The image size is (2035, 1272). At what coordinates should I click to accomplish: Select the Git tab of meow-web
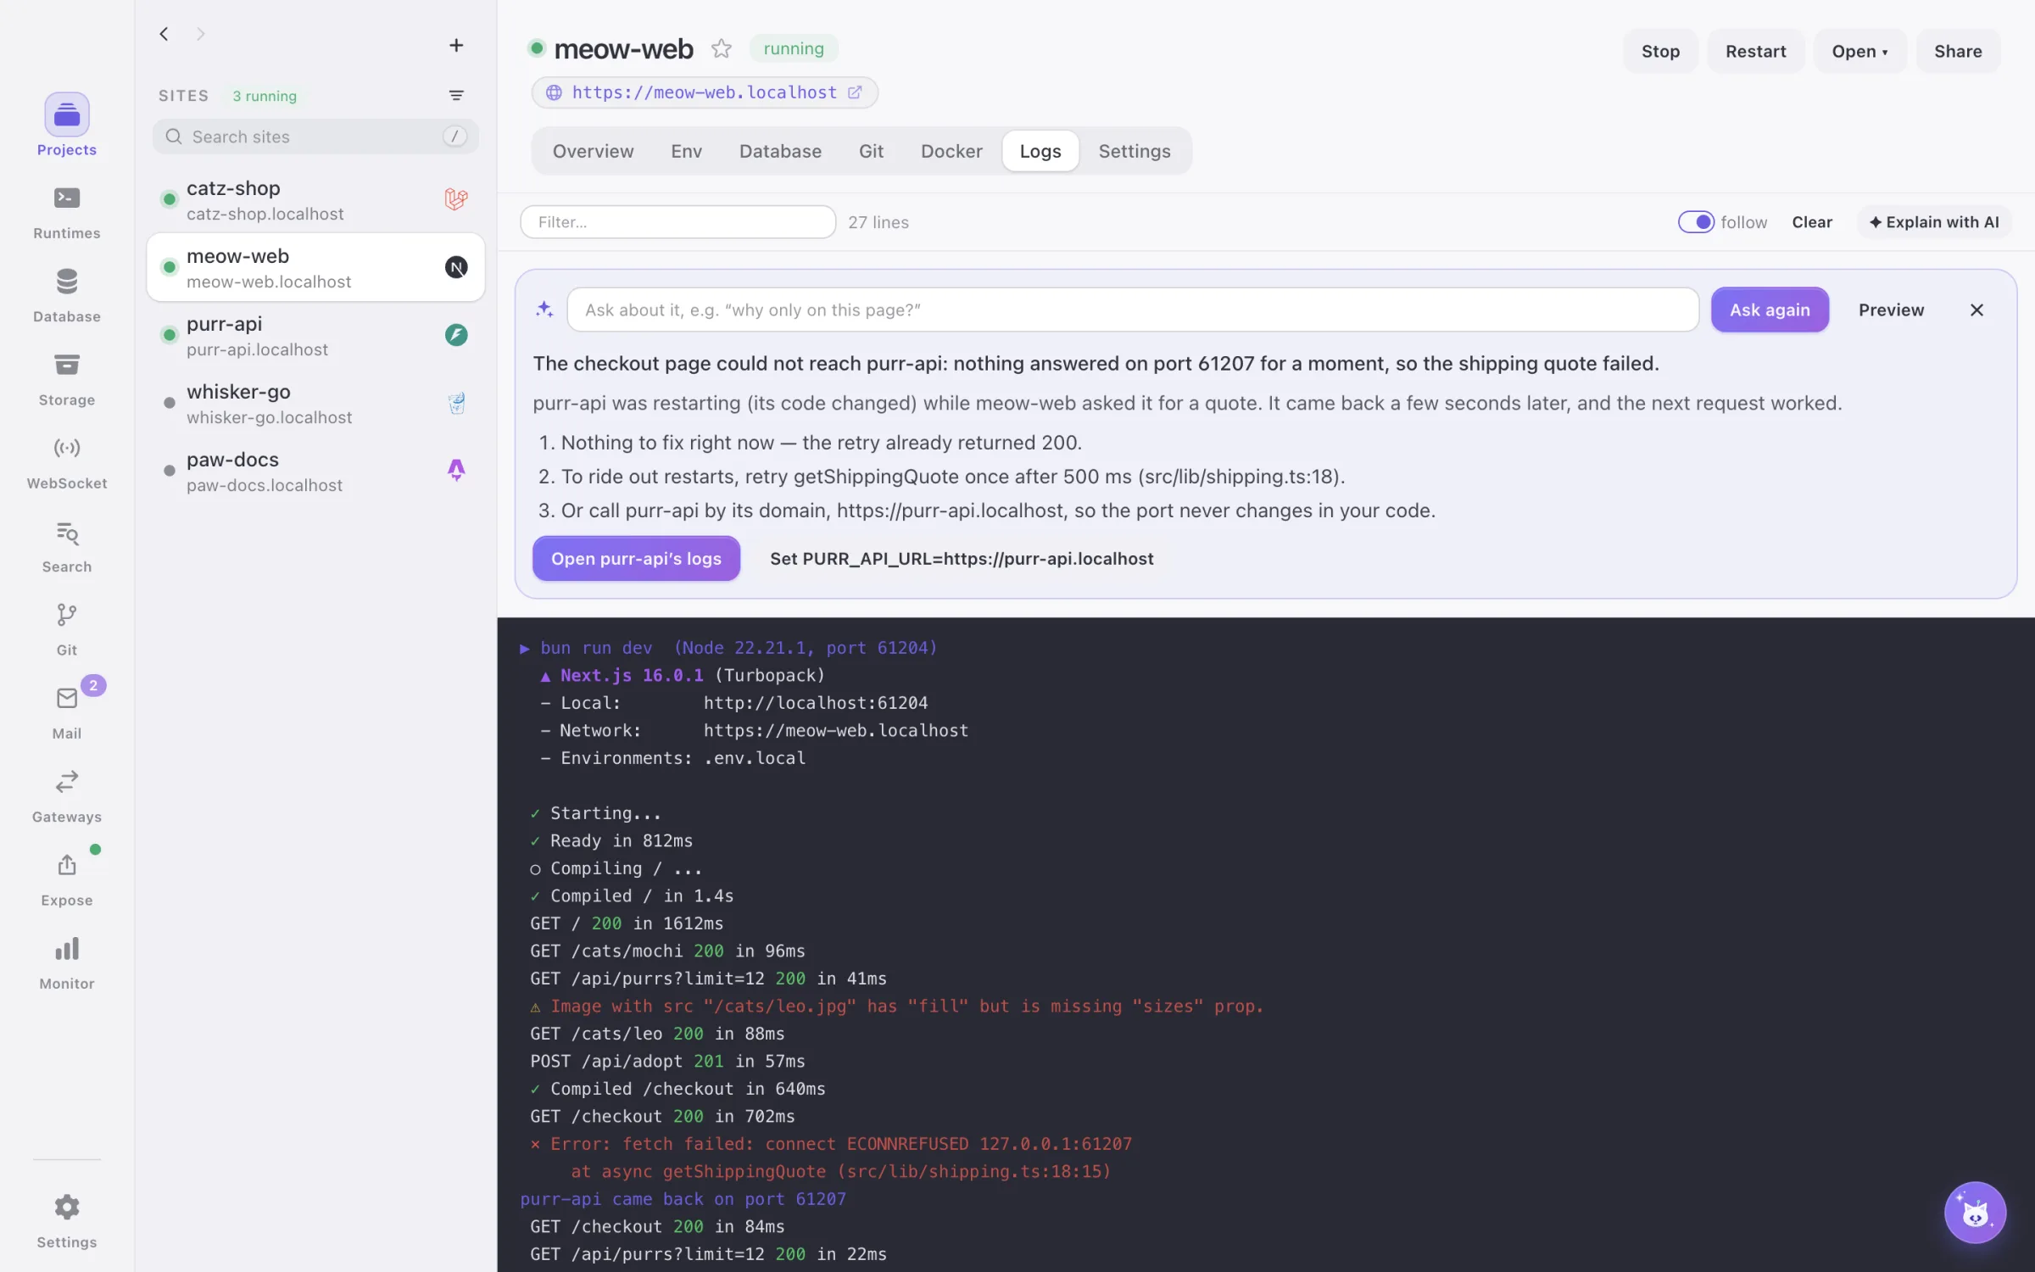pos(871,151)
